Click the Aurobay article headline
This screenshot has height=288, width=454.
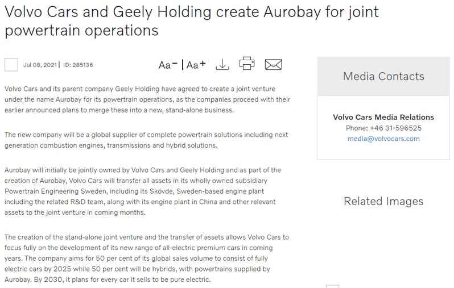pos(192,21)
